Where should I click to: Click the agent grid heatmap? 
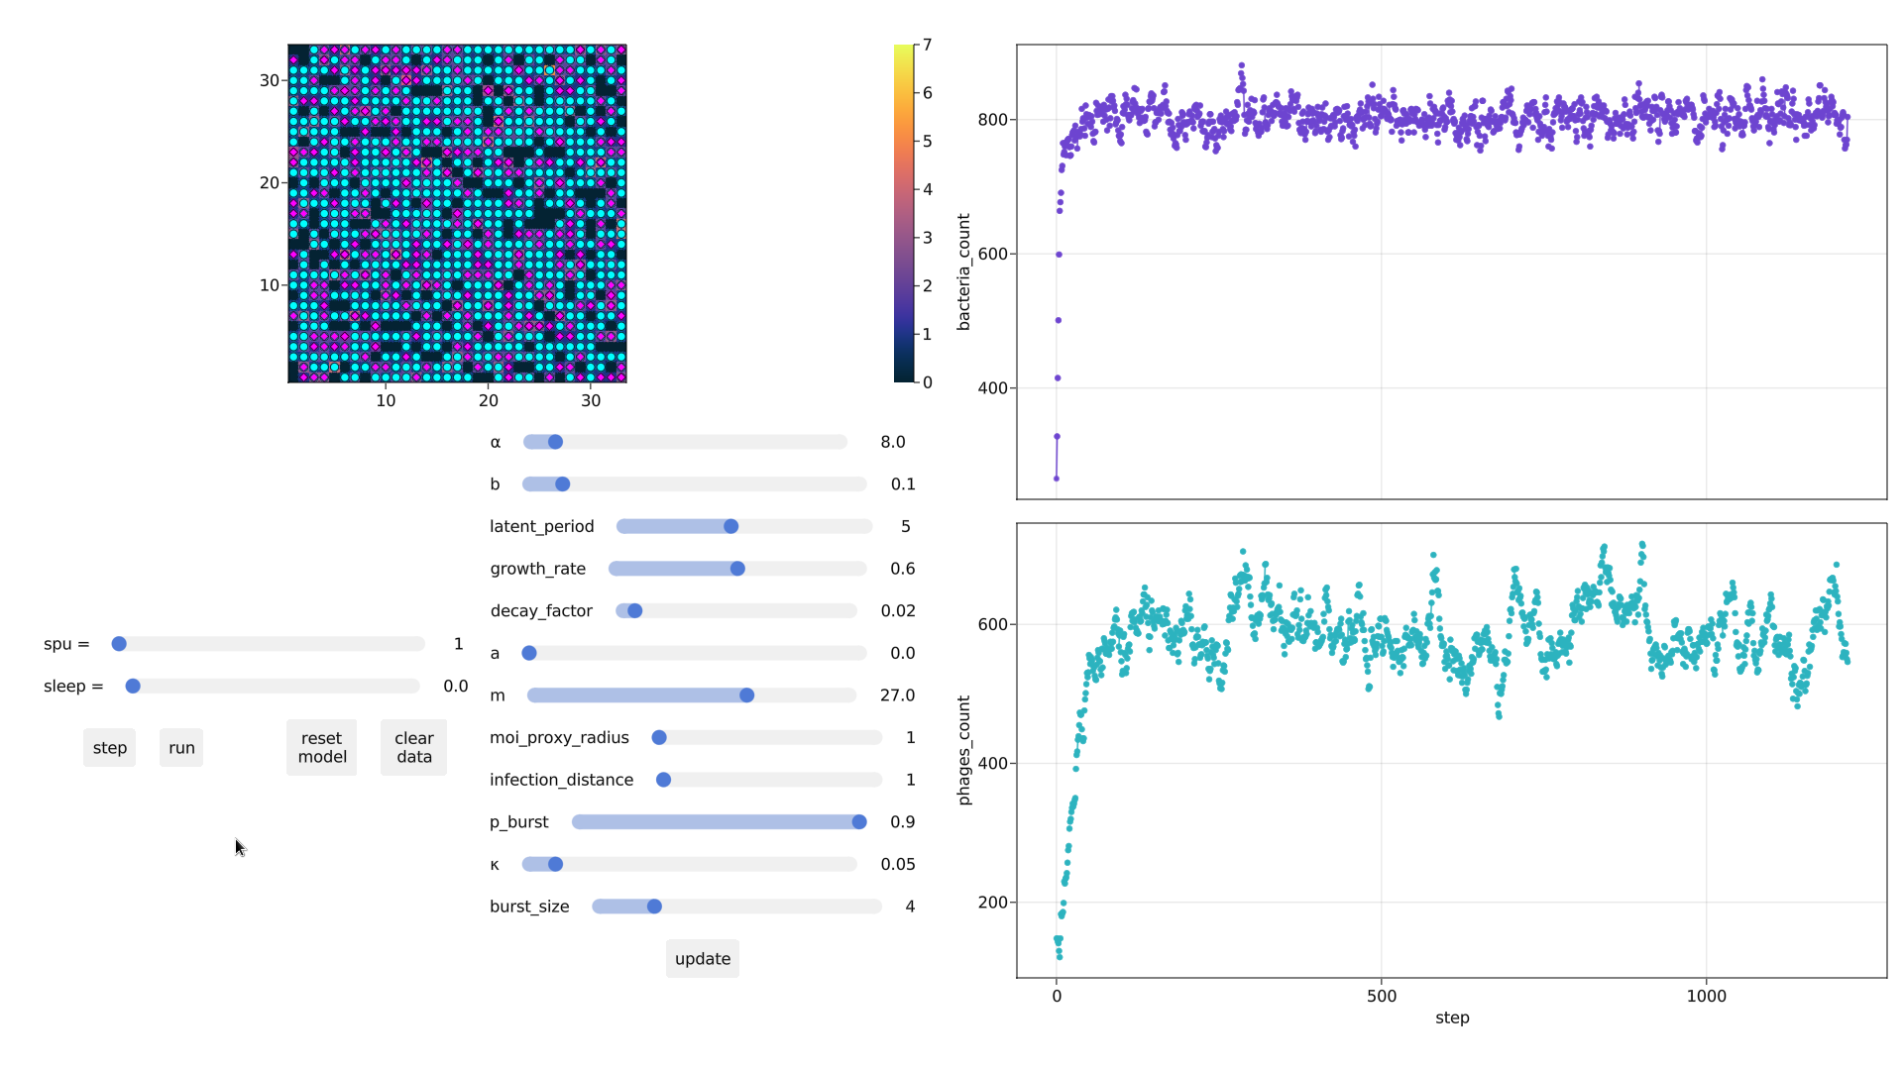click(x=457, y=213)
